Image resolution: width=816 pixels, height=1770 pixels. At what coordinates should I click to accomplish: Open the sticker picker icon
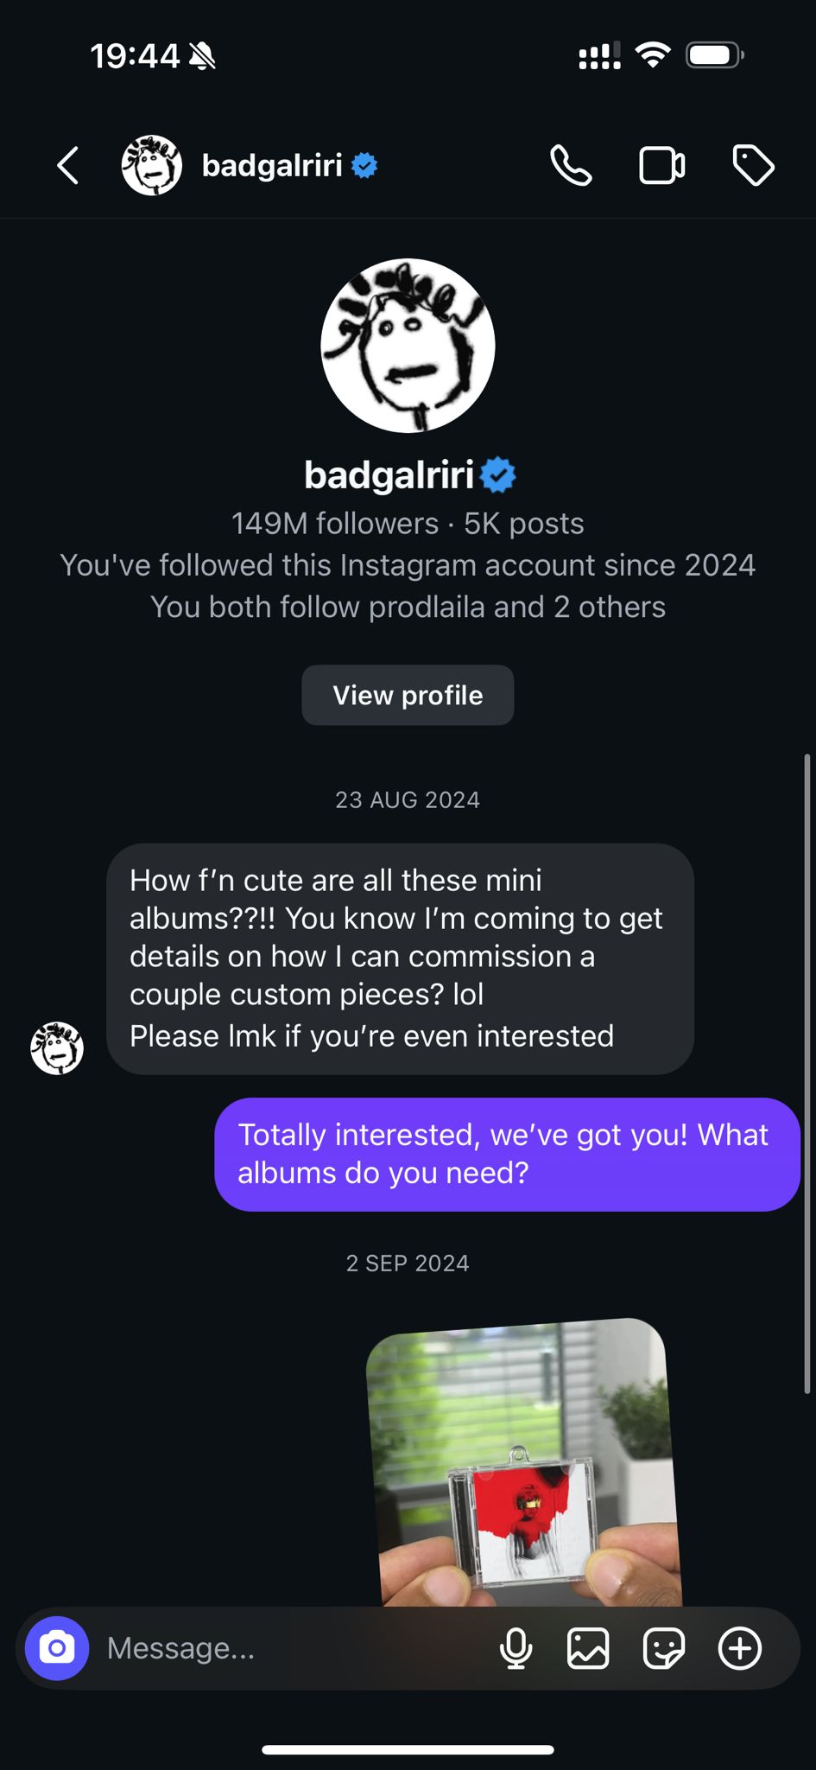click(663, 1648)
